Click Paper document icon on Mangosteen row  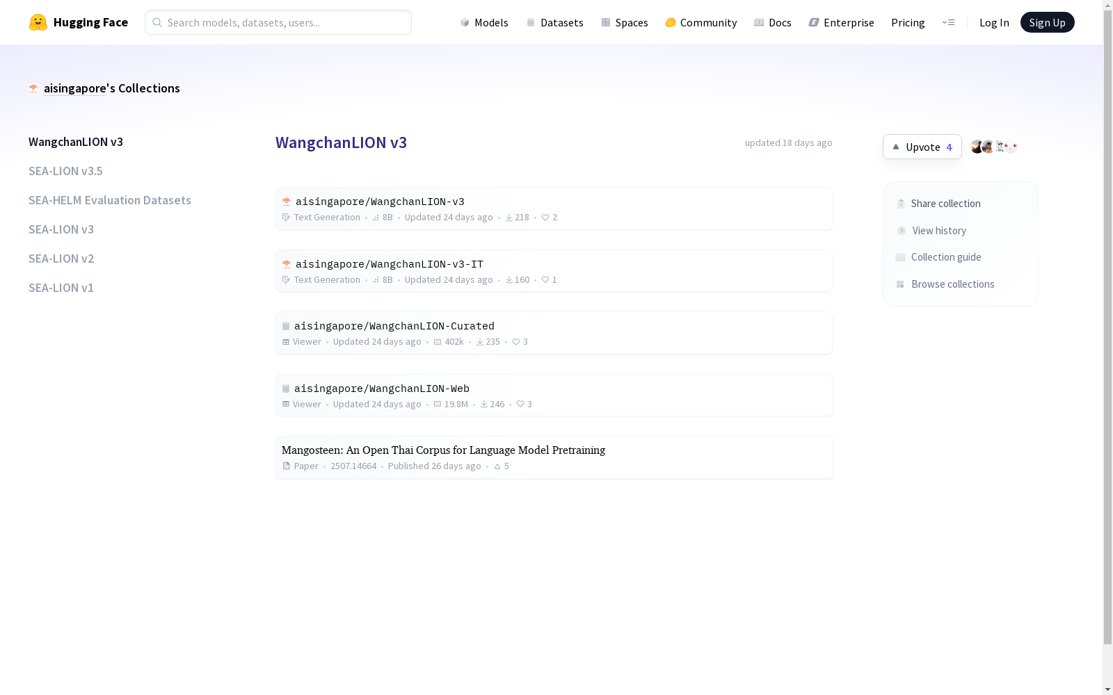coord(287,466)
